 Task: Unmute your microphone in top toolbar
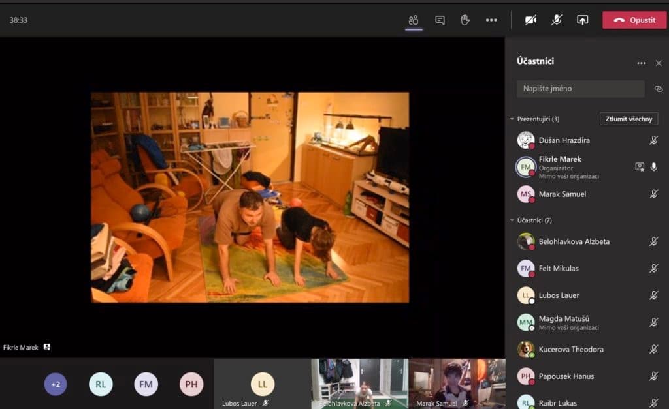click(x=557, y=20)
